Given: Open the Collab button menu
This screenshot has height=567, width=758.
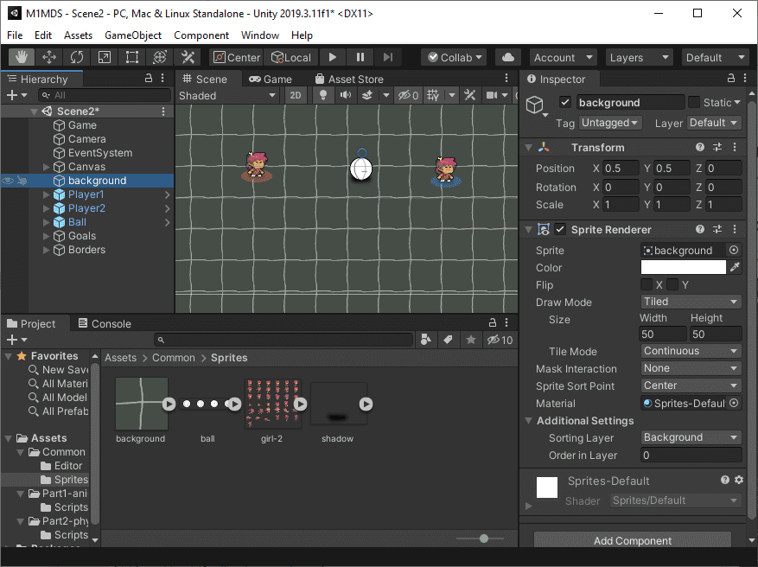Looking at the screenshot, I should click(455, 57).
